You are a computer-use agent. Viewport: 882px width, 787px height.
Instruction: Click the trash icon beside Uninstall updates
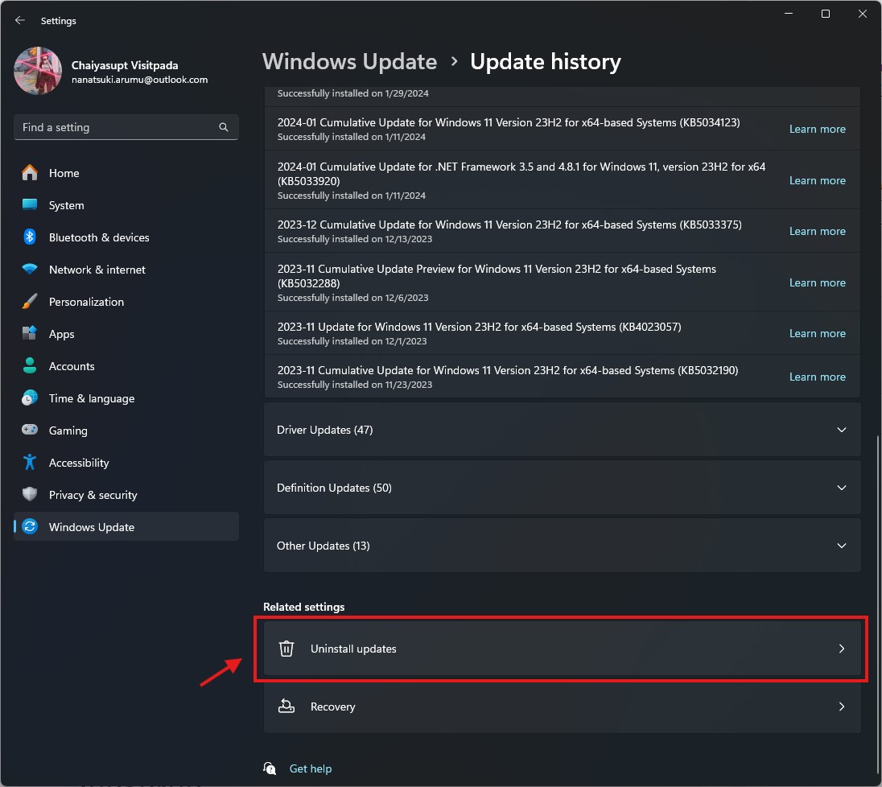tap(286, 649)
